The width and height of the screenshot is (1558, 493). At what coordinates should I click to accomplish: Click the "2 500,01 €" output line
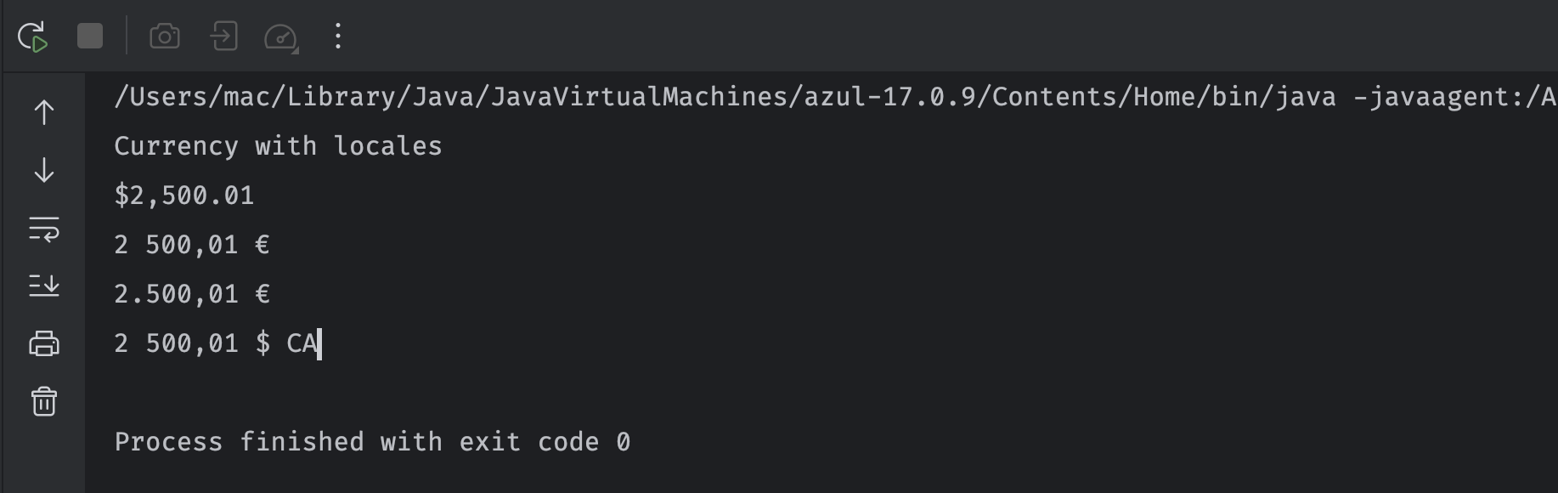pos(192,245)
